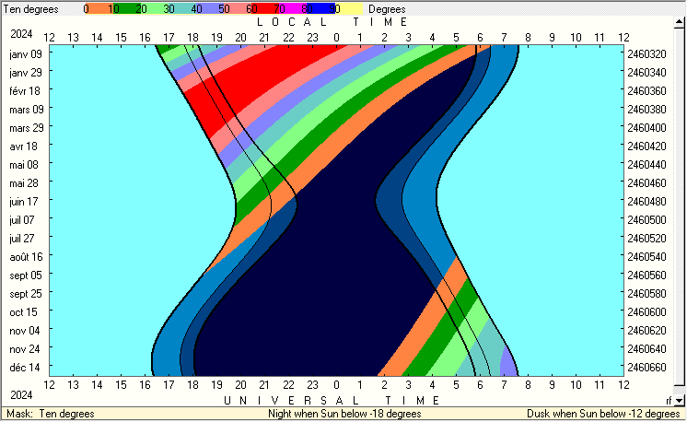687x422 pixels.
Task: Click the 'Degrees' unit label after the legend
Action: 387,9
